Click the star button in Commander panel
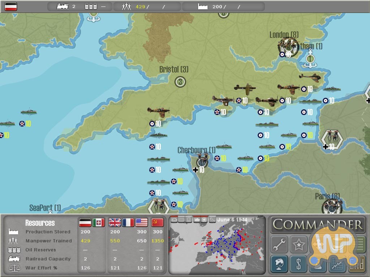The image size is (370, 277). pyautogui.click(x=299, y=245)
